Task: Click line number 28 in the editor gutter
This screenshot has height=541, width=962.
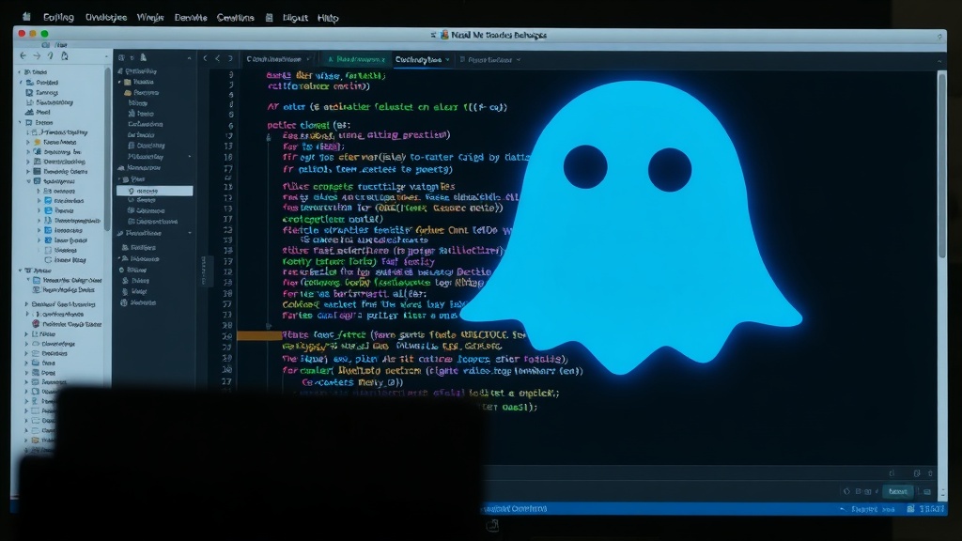Action: coord(227,325)
